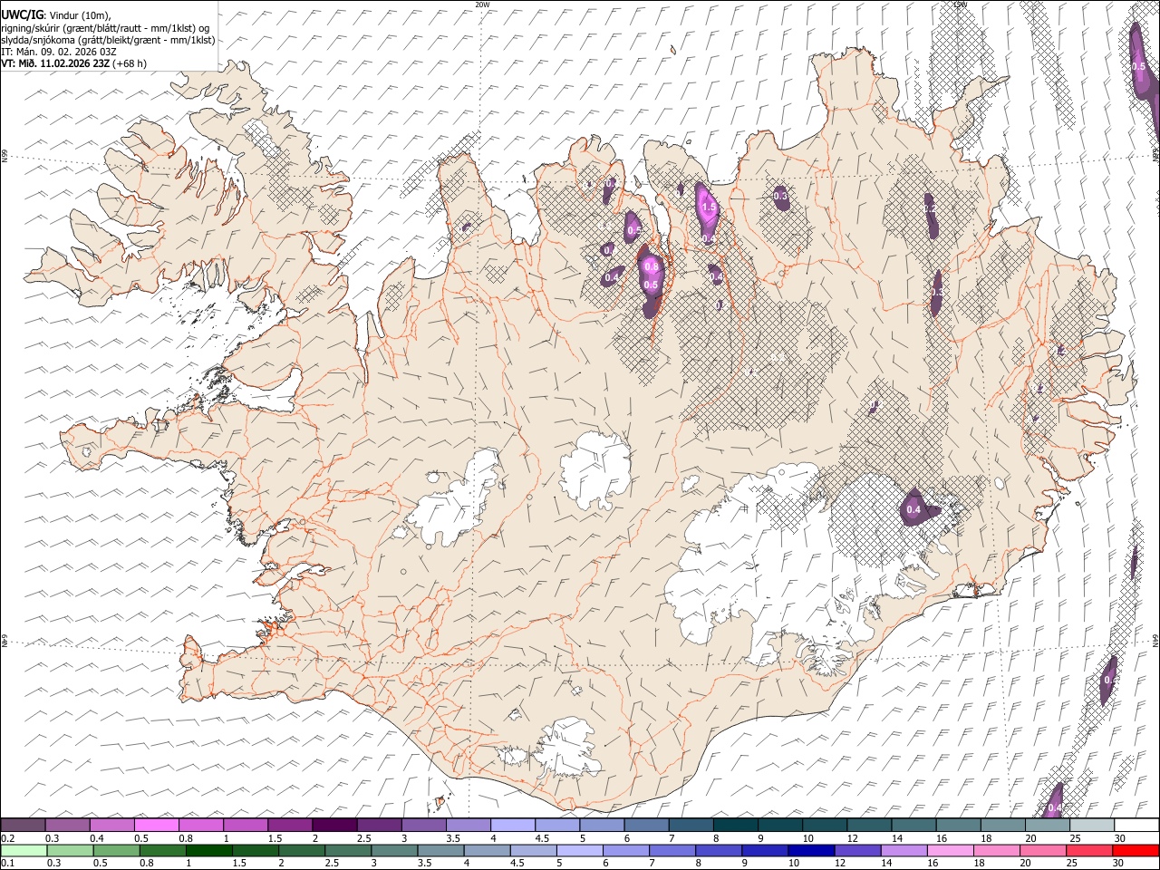
Task: Click the '0.8' precipitation label on map
Action: point(651,266)
